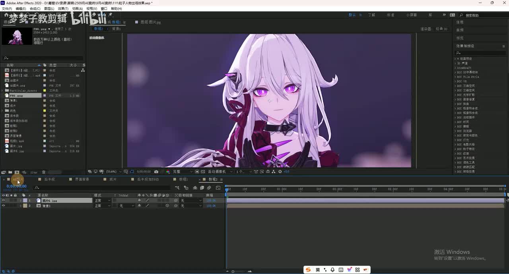Viewport: 509px width, 274px height.
Task: Switch to 界面背景 timeline tab
Action: pos(82,179)
